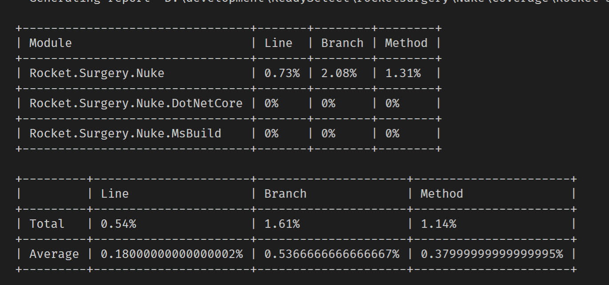Screen dimensions: 609x285
Task: Click the Line column header in top table
Action: coord(278,43)
